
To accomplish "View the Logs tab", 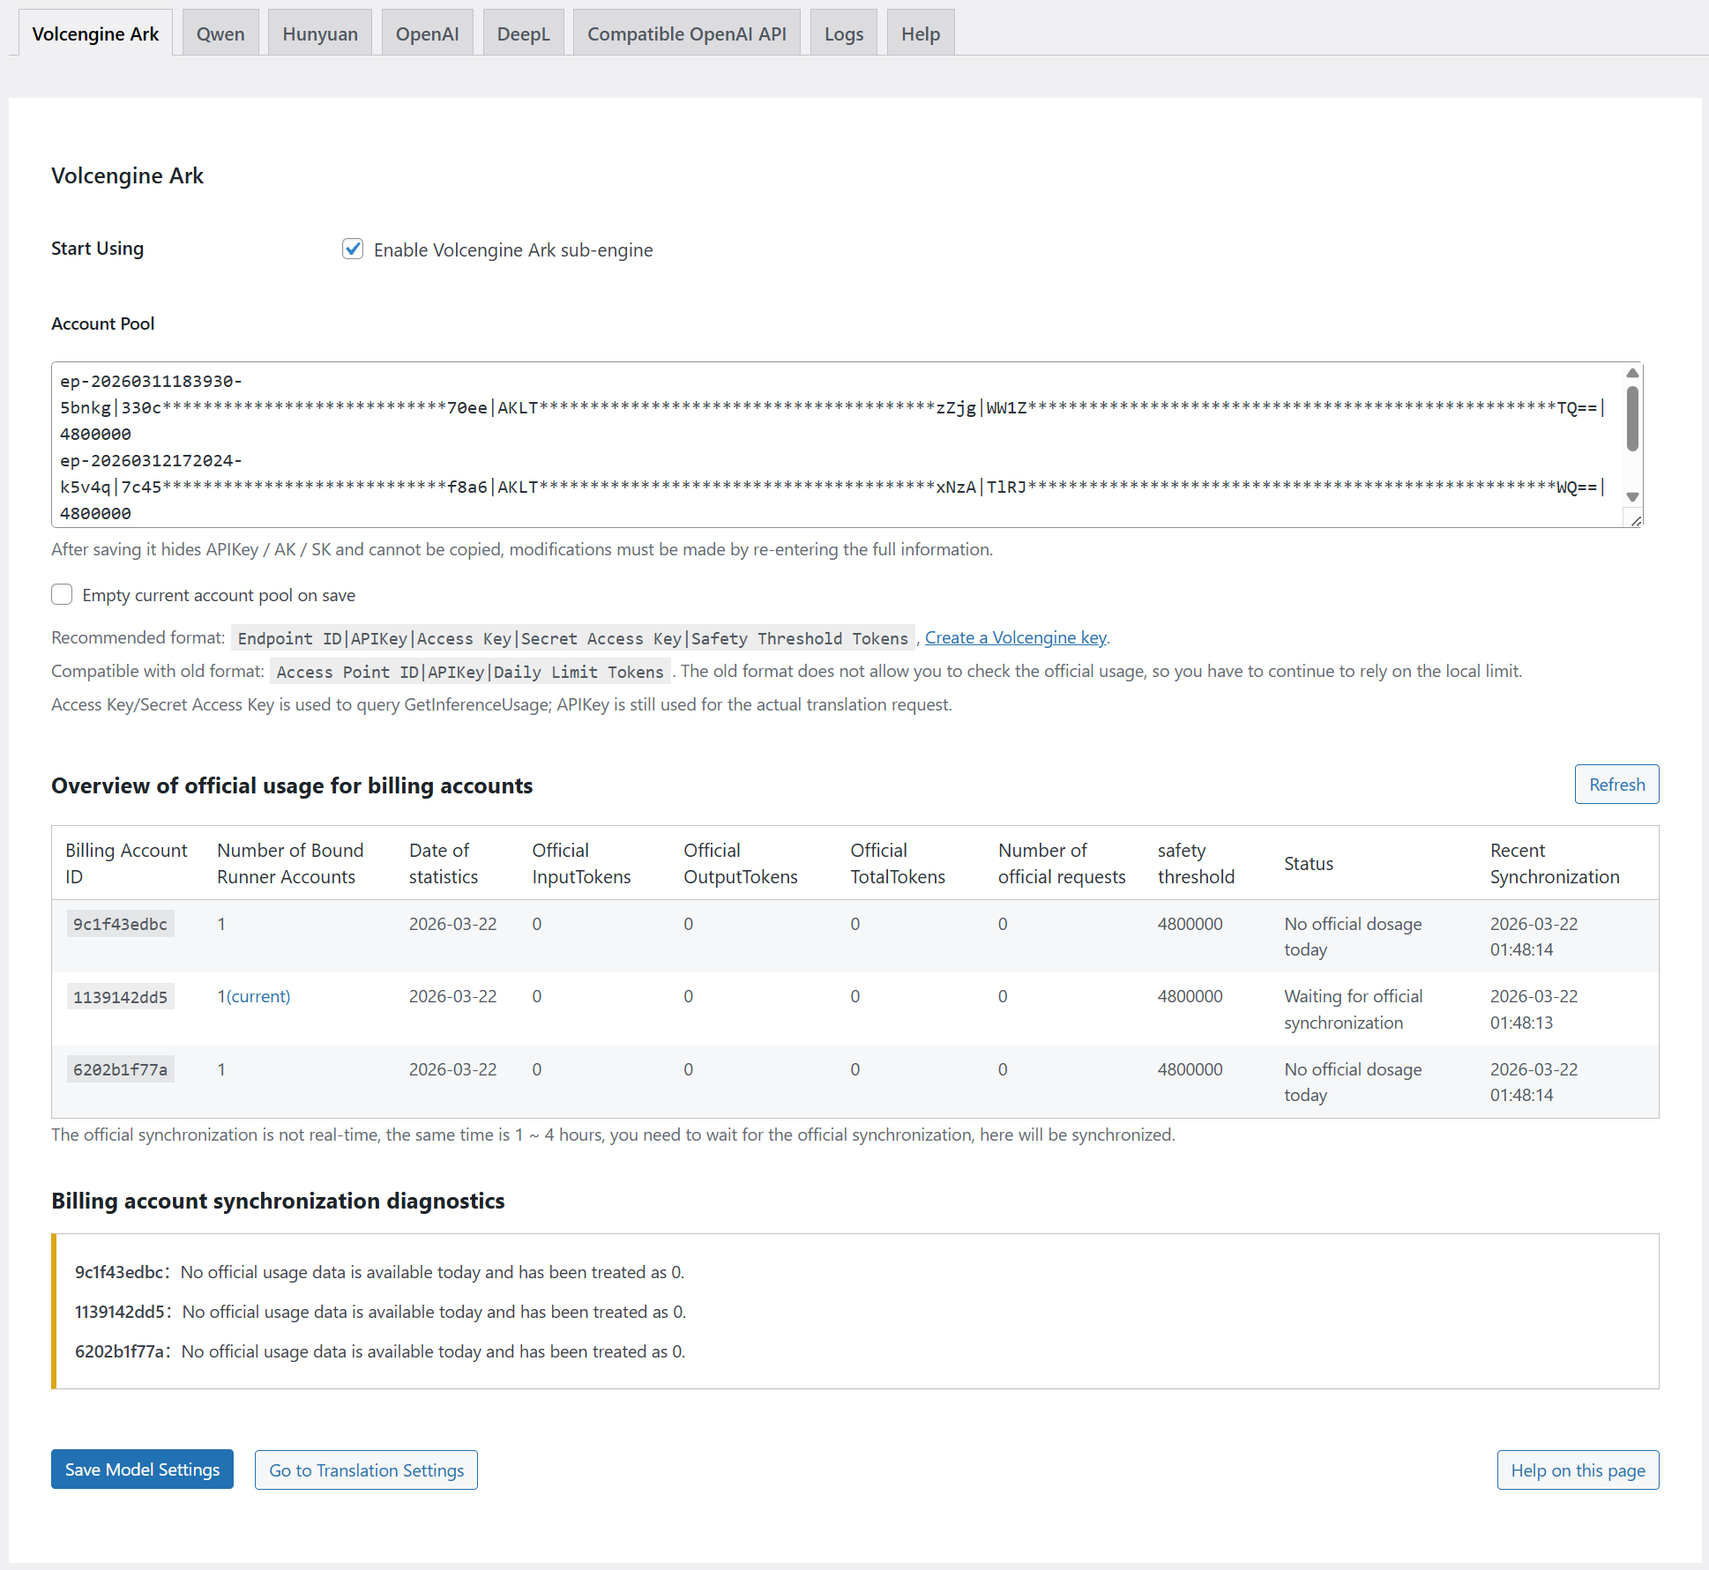I will tap(844, 33).
